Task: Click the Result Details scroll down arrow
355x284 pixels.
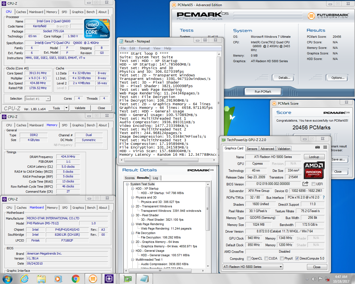Action: coord(207,266)
